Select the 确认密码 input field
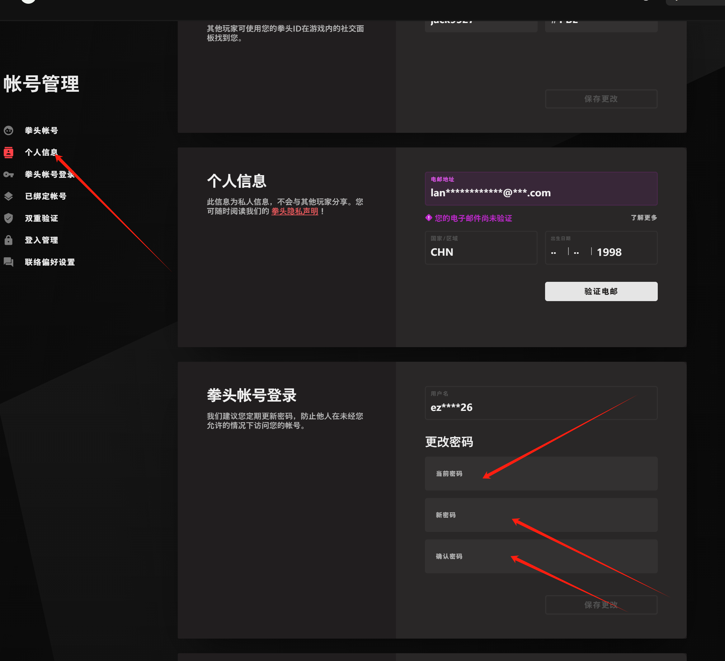This screenshot has width=725, height=661. (x=541, y=556)
